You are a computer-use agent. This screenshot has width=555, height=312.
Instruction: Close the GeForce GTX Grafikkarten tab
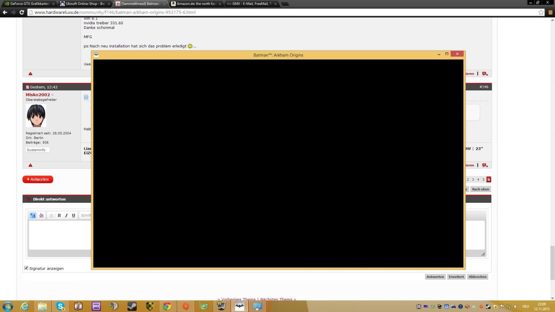click(x=53, y=4)
